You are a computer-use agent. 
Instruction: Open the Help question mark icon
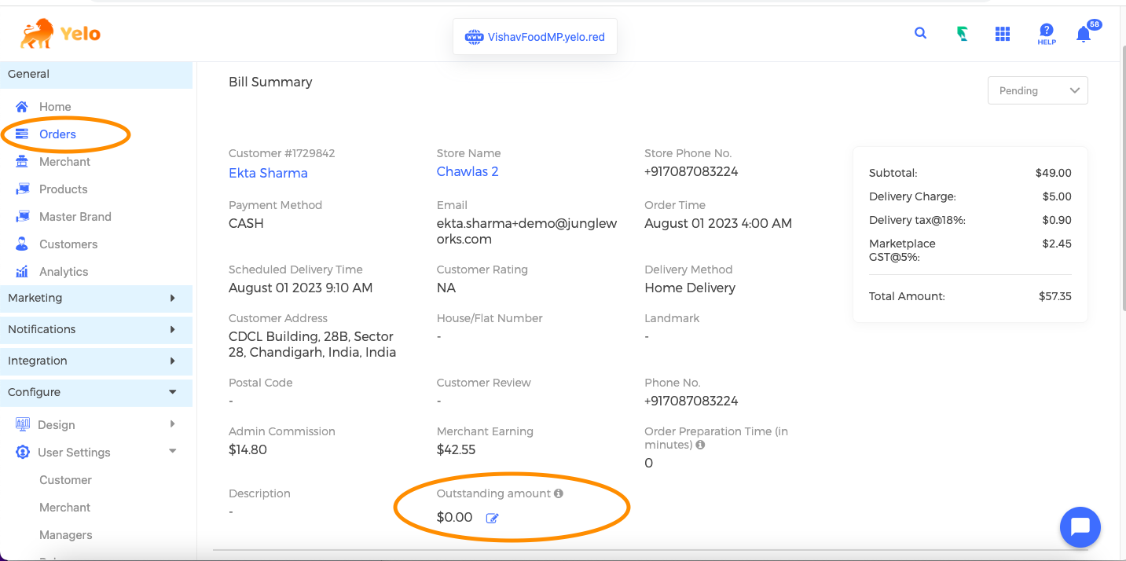(x=1046, y=34)
